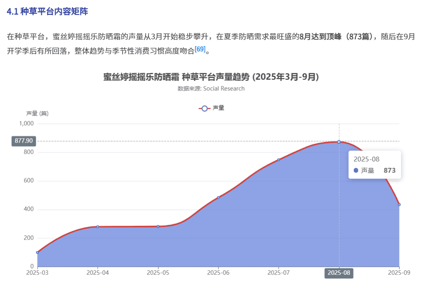Image resolution: width=423 pixels, height=286 pixels.
Task: Select the 2025-08 peak data point
Action: 339,142
